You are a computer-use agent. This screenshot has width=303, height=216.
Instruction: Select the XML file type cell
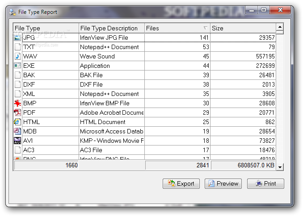click(50, 94)
